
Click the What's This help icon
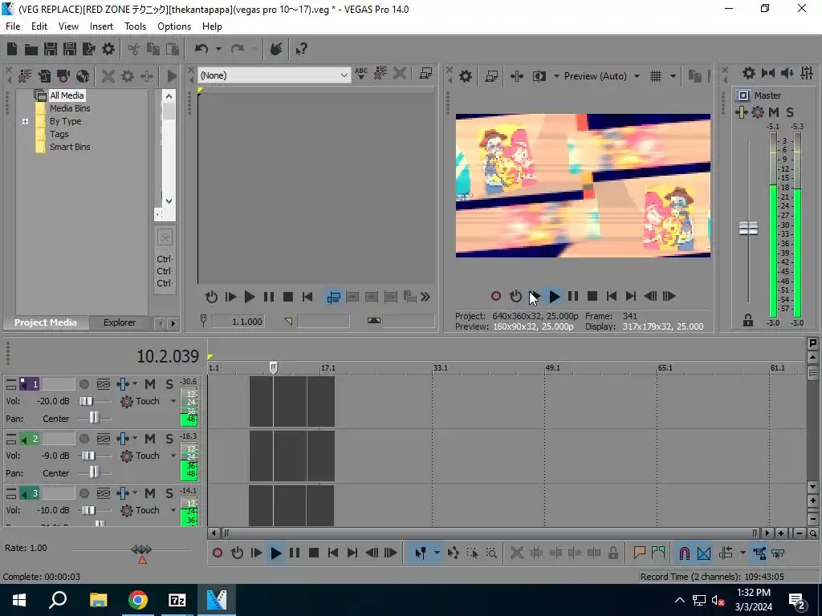click(x=302, y=49)
